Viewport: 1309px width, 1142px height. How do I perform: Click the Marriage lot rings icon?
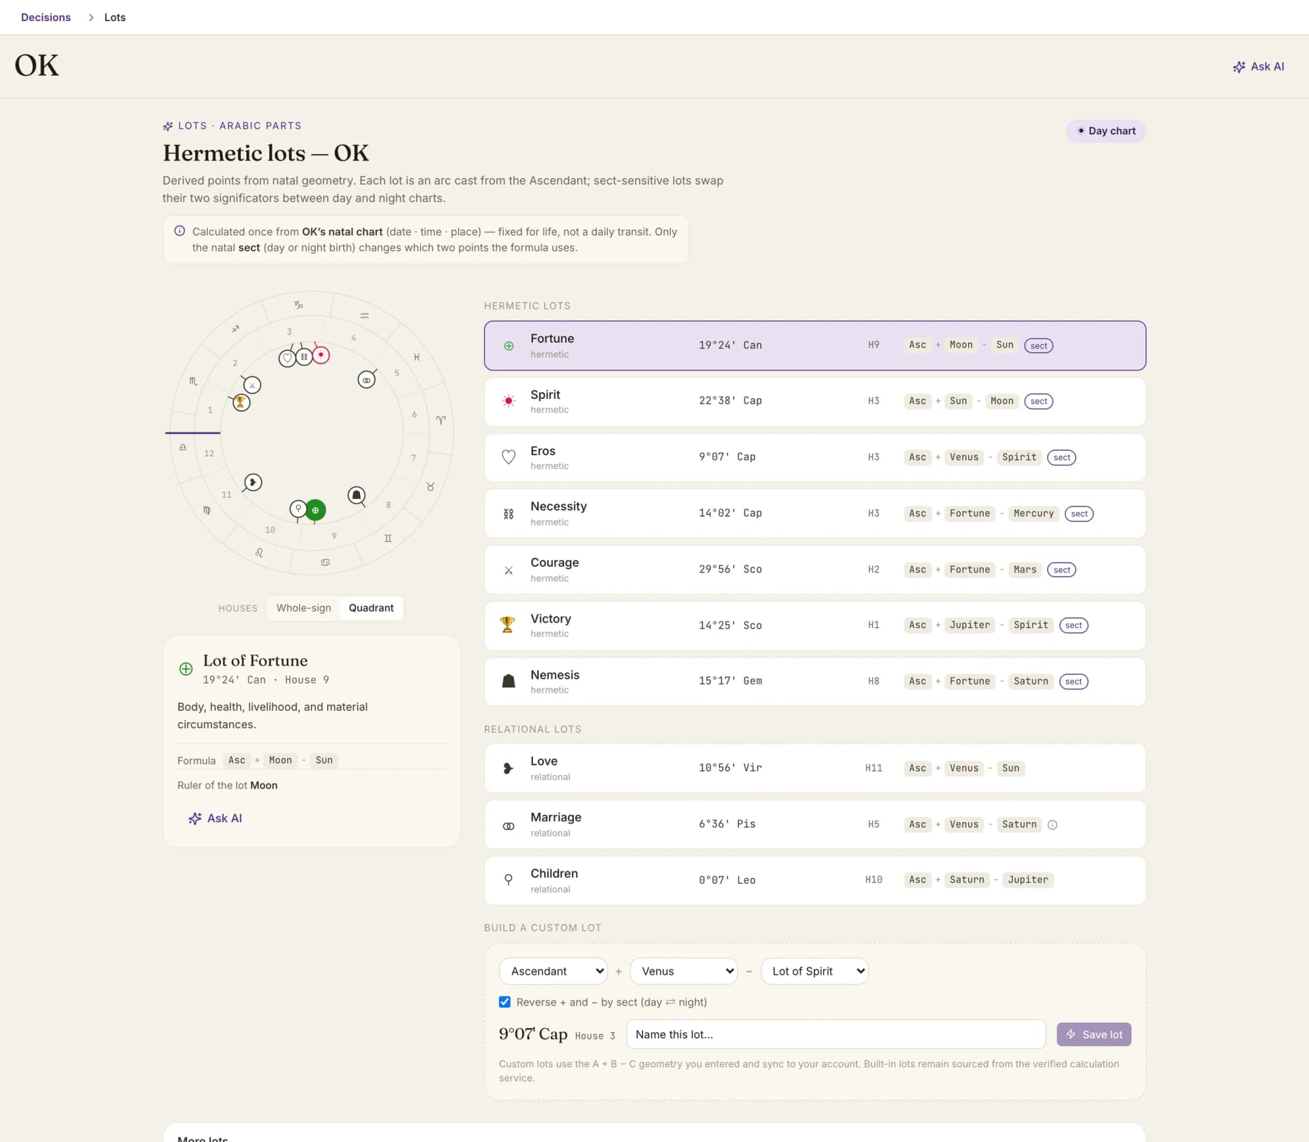(509, 826)
